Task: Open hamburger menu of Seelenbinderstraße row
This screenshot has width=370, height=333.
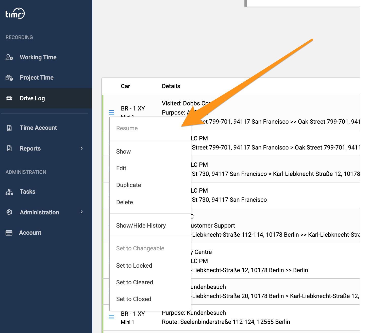Action: coord(111,317)
